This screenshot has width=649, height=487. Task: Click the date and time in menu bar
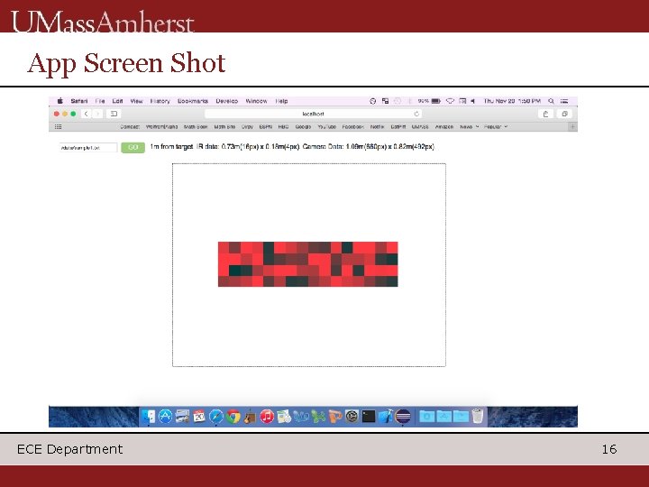coord(512,101)
